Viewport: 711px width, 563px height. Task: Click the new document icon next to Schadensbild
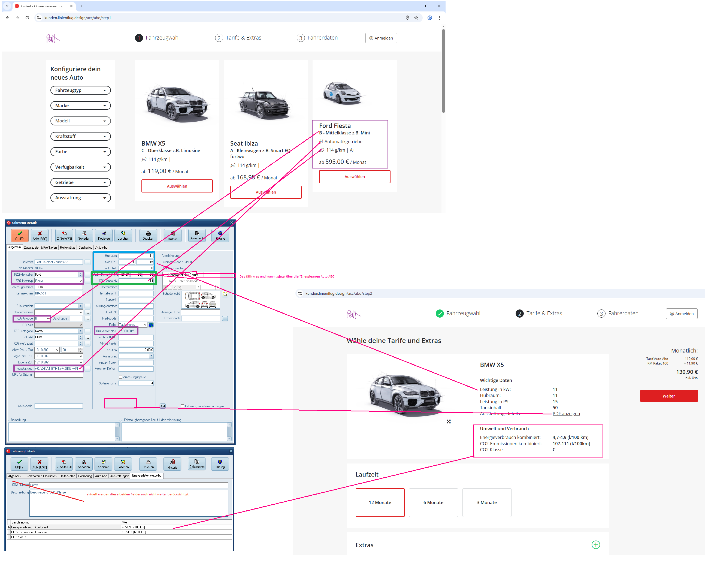225,294
